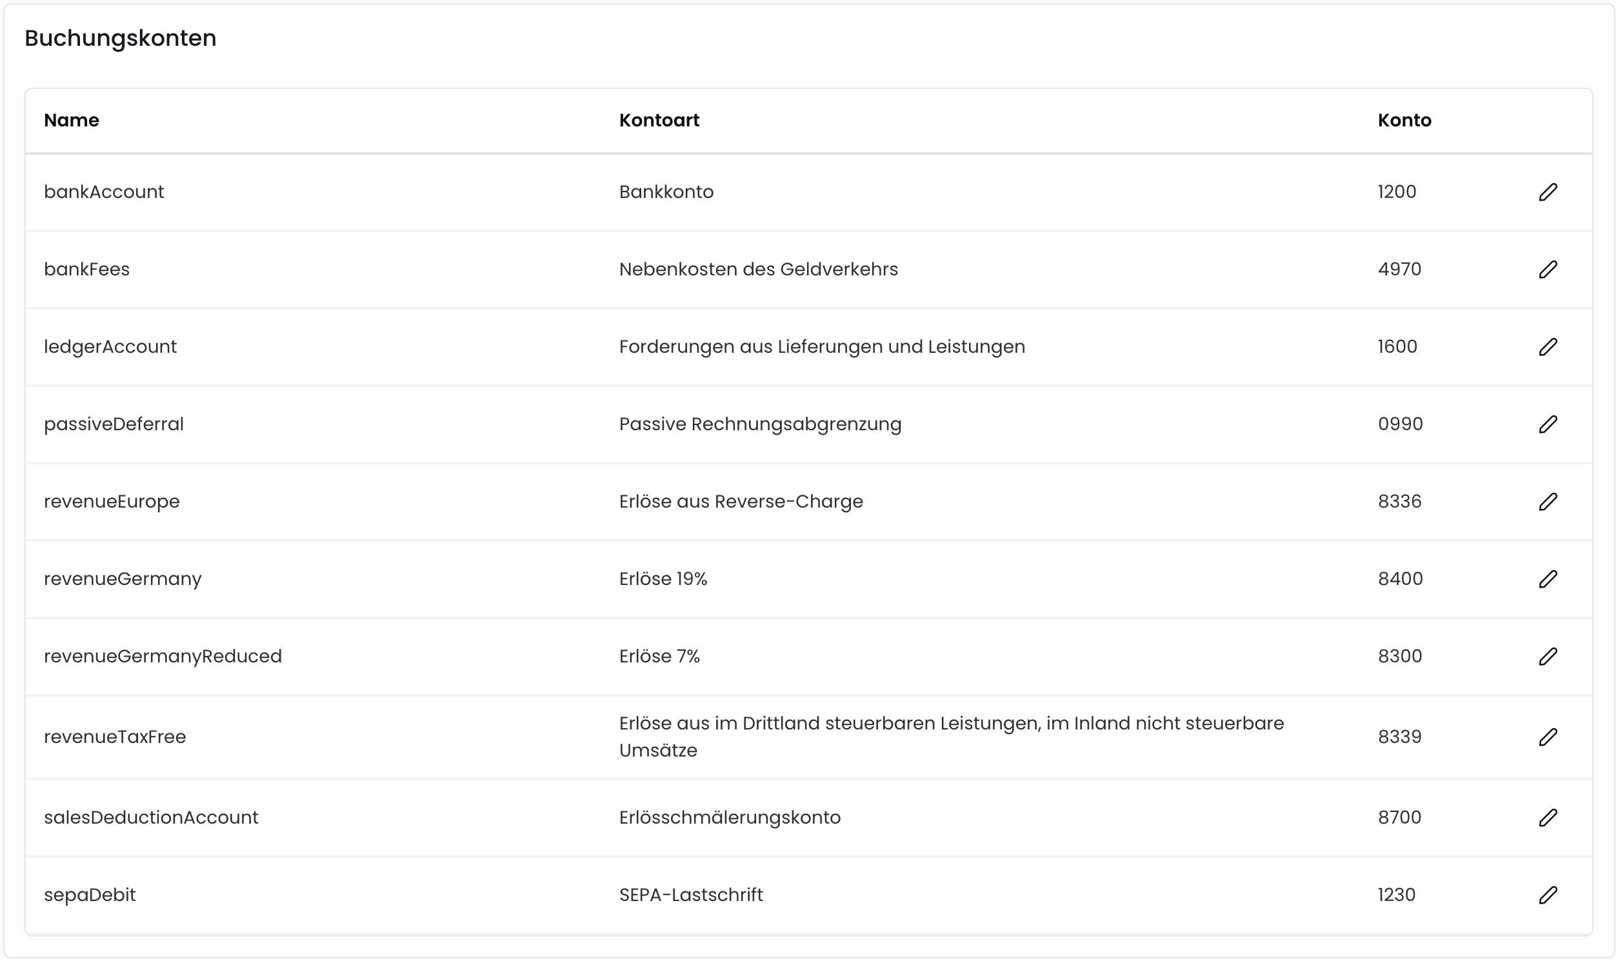
Task: Click Passive Rechnungsabgrenzung account type
Action: coord(760,424)
